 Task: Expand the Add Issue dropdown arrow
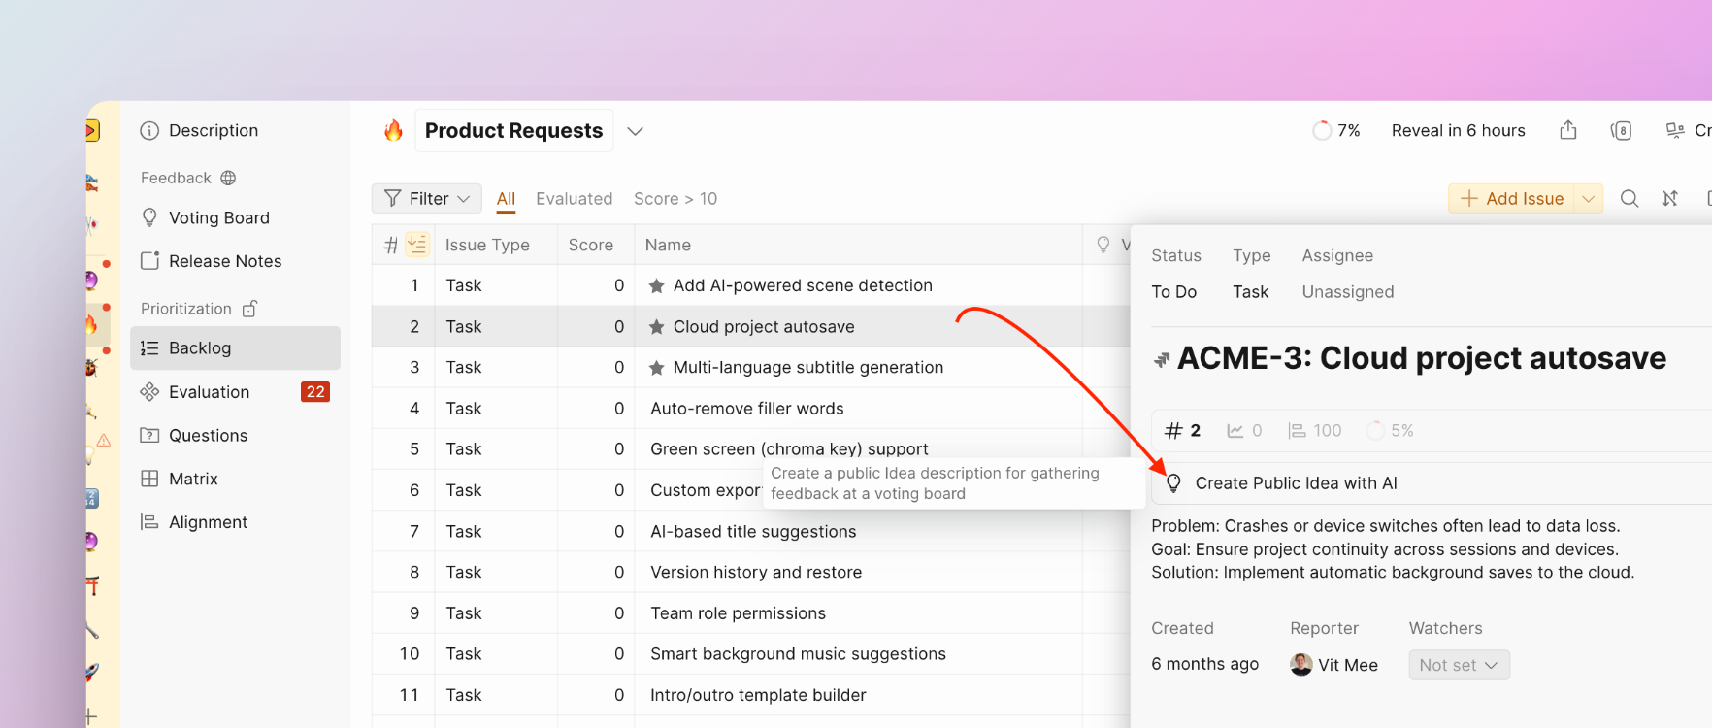(x=1589, y=198)
